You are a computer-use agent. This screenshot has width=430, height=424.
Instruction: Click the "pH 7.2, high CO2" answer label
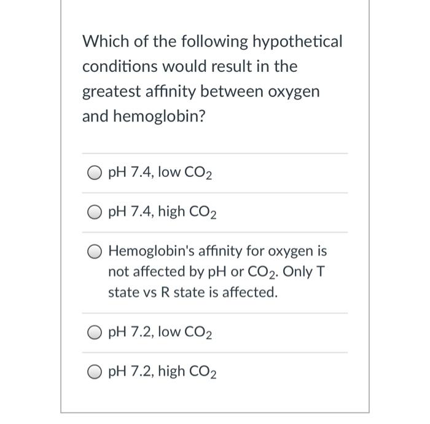[162, 372]
